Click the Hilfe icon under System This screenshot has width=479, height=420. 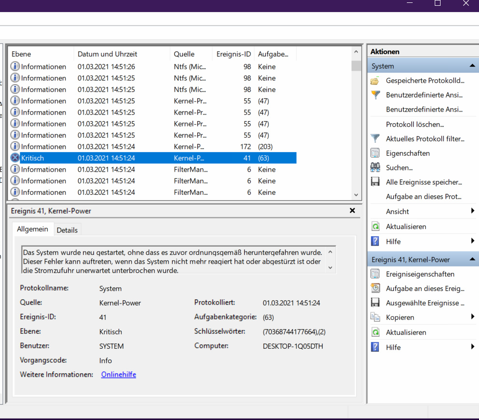(x=375, y=242)
